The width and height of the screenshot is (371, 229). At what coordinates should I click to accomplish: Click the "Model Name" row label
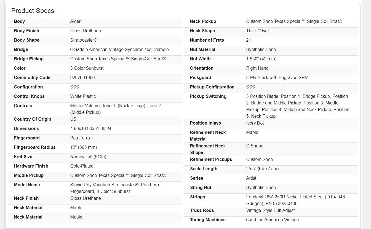[27, 185]
